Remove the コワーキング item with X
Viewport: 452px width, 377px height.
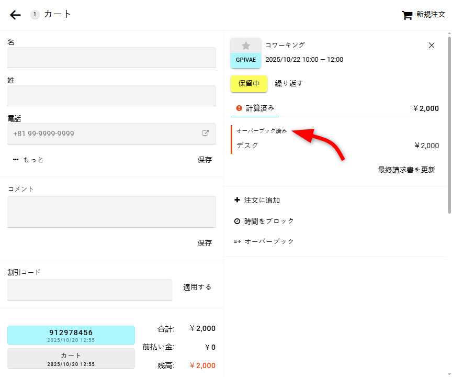tap(432, 46)
